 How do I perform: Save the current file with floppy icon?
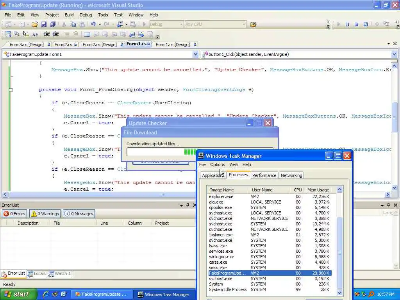(x=44, y=24)
